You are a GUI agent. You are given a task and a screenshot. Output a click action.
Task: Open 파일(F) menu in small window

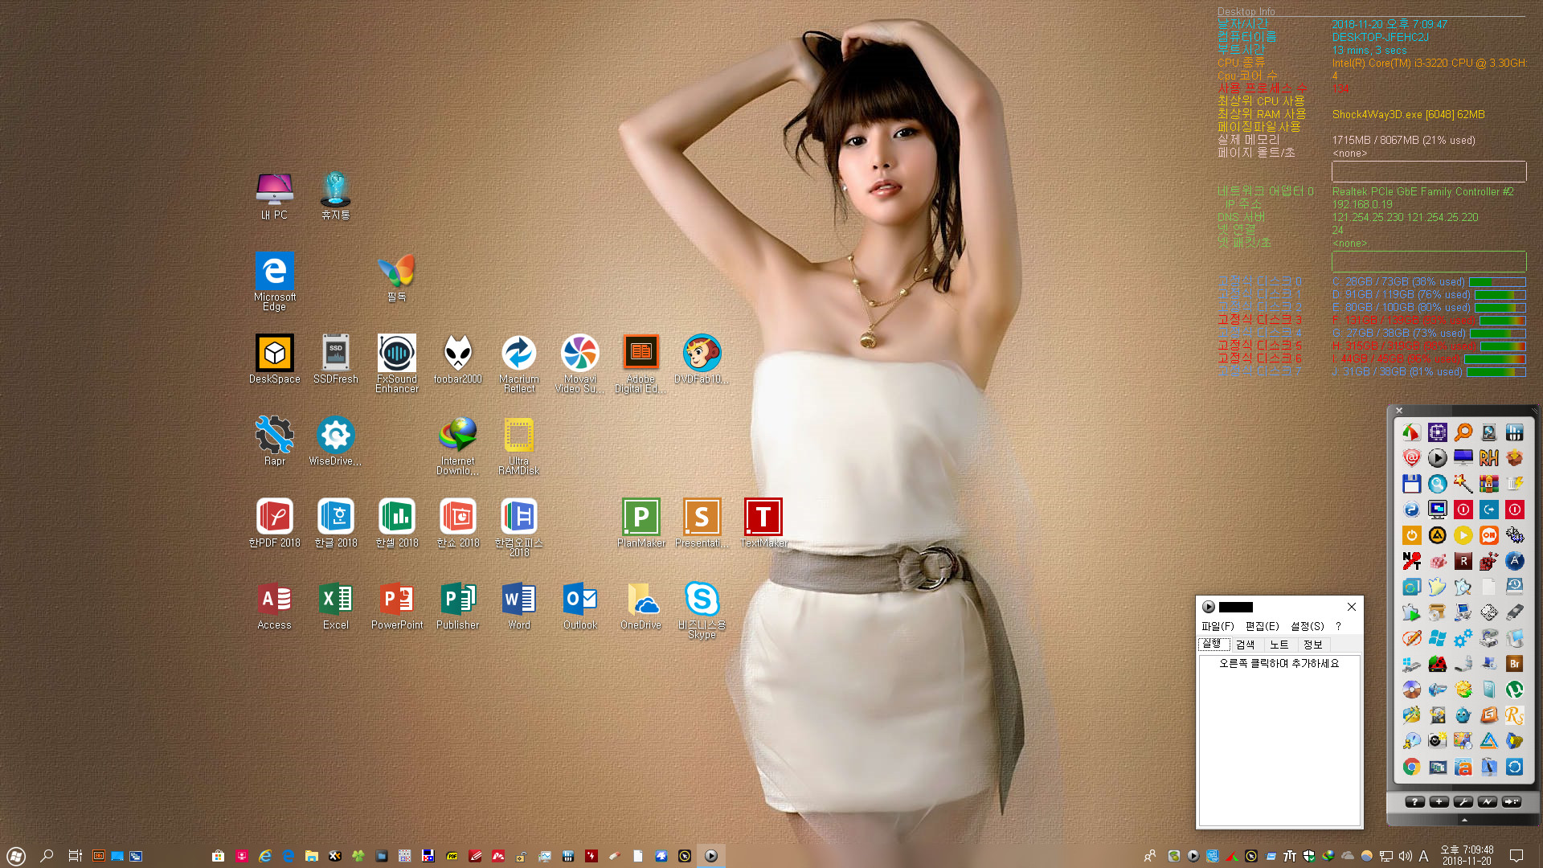(x=1217, y=626)
